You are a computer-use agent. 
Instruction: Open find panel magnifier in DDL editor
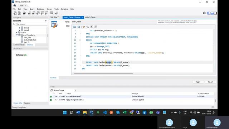pyautogui.click(x=88, y=27)
